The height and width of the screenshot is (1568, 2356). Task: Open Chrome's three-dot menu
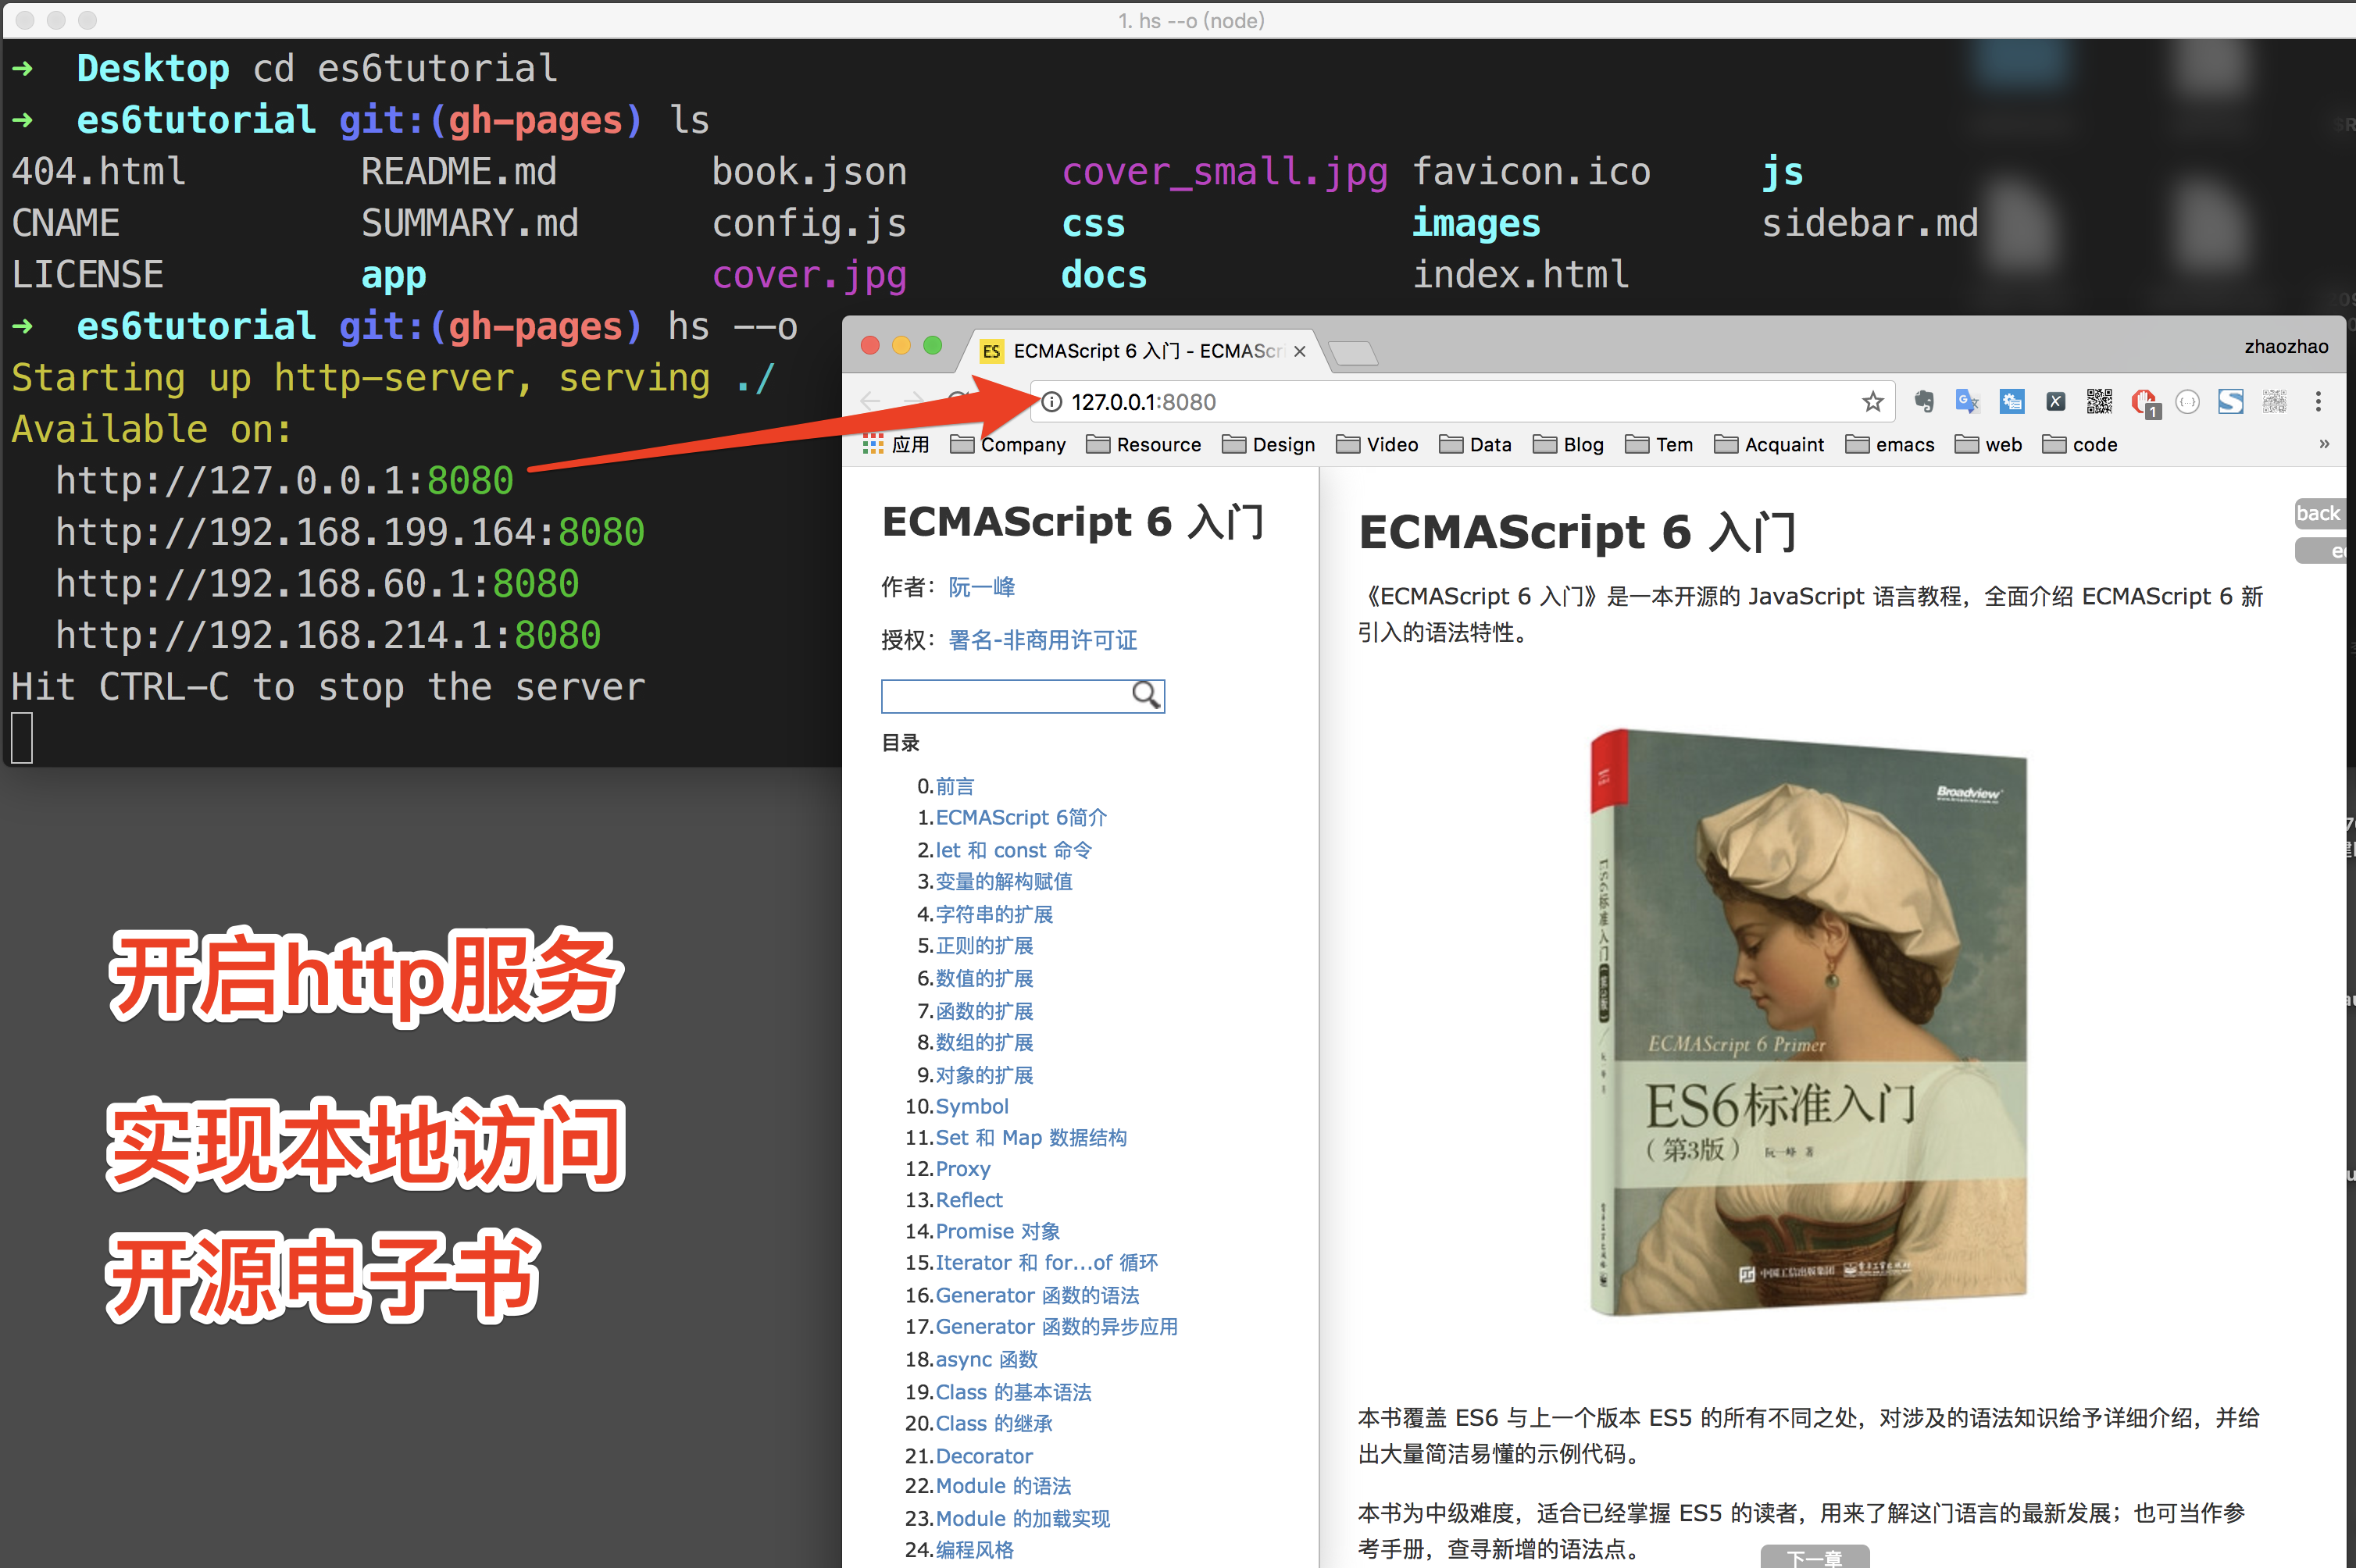[2319, 402]
